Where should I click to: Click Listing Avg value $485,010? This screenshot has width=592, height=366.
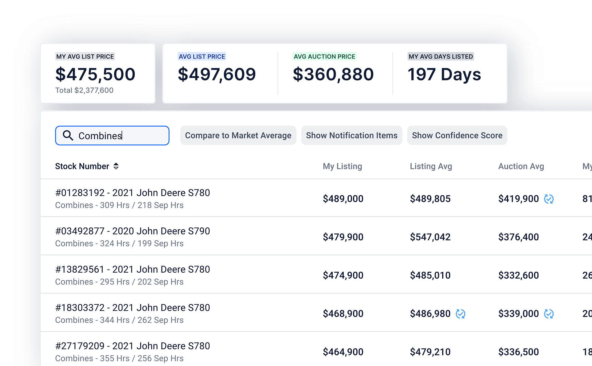[x=430, y=275]
